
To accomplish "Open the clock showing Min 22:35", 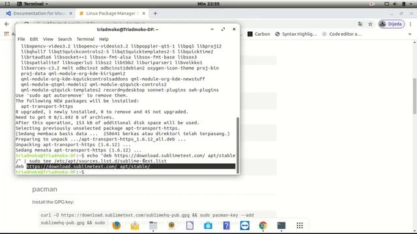I will 208,4.
